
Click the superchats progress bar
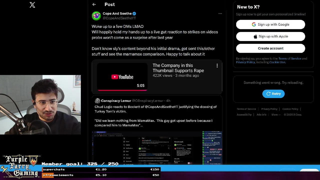click(101, 169)
